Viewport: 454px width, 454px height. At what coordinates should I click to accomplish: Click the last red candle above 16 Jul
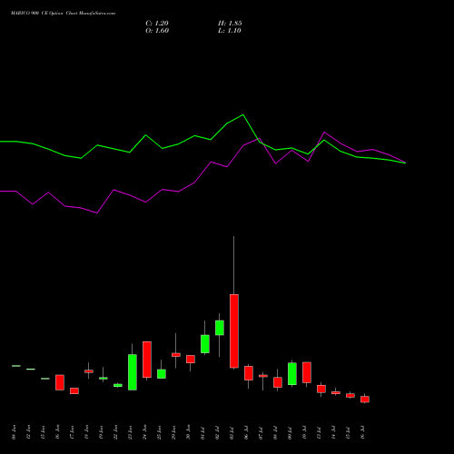pos(365,399)
